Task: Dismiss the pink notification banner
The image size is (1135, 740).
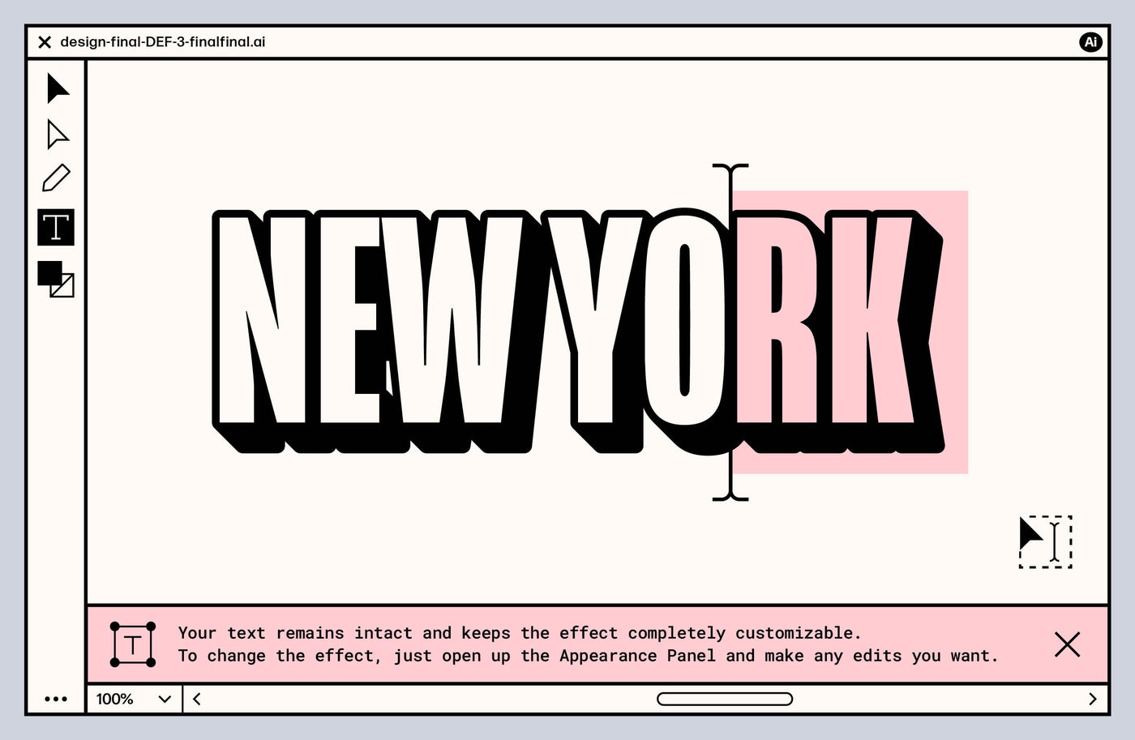Action: 1067,645
